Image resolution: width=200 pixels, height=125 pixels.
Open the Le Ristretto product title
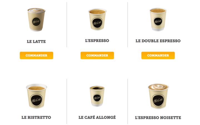click(36, 117)
